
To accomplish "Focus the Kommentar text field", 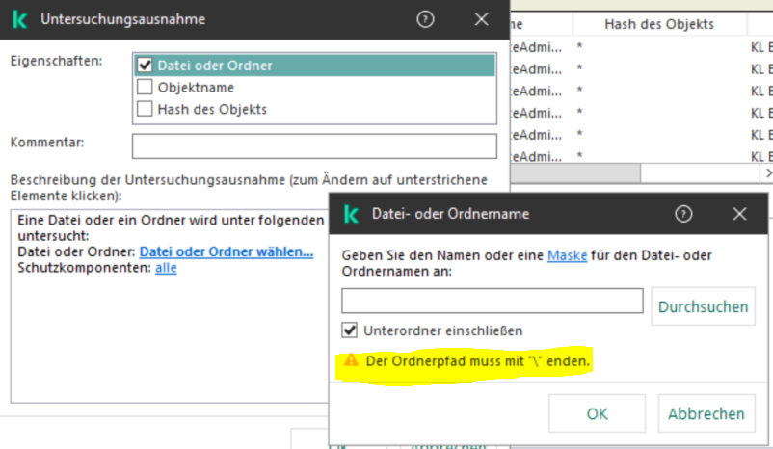I will point(314,145).
